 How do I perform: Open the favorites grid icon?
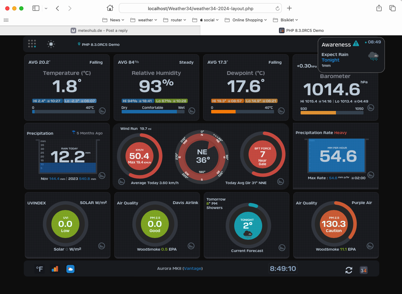tap(6, 20)
